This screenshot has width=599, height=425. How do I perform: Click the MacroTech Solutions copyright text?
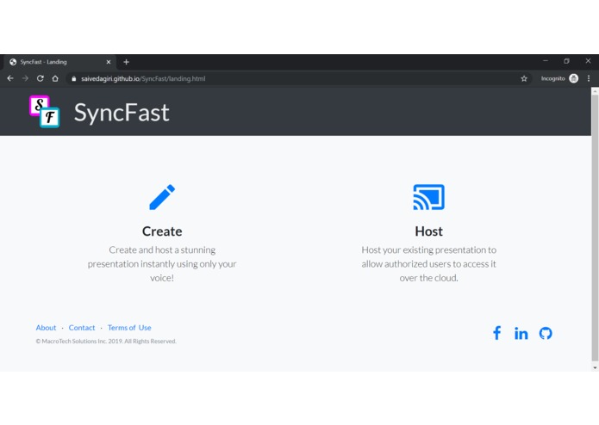[x=106, y=342]
